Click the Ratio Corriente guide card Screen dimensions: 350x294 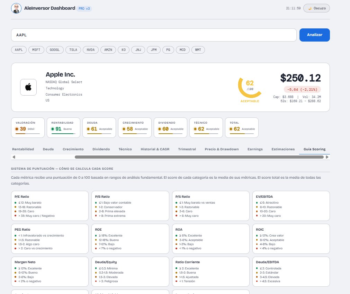tap(211, 271)
